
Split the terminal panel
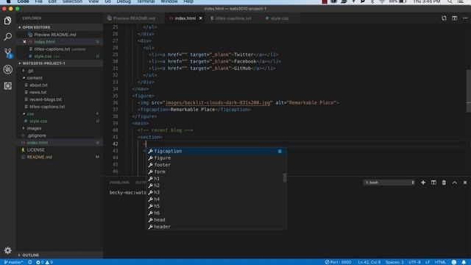tap(433, 183)
